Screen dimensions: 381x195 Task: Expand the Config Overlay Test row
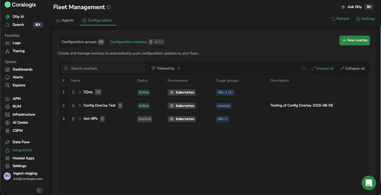pyautogui.click(x=80, y=106)
